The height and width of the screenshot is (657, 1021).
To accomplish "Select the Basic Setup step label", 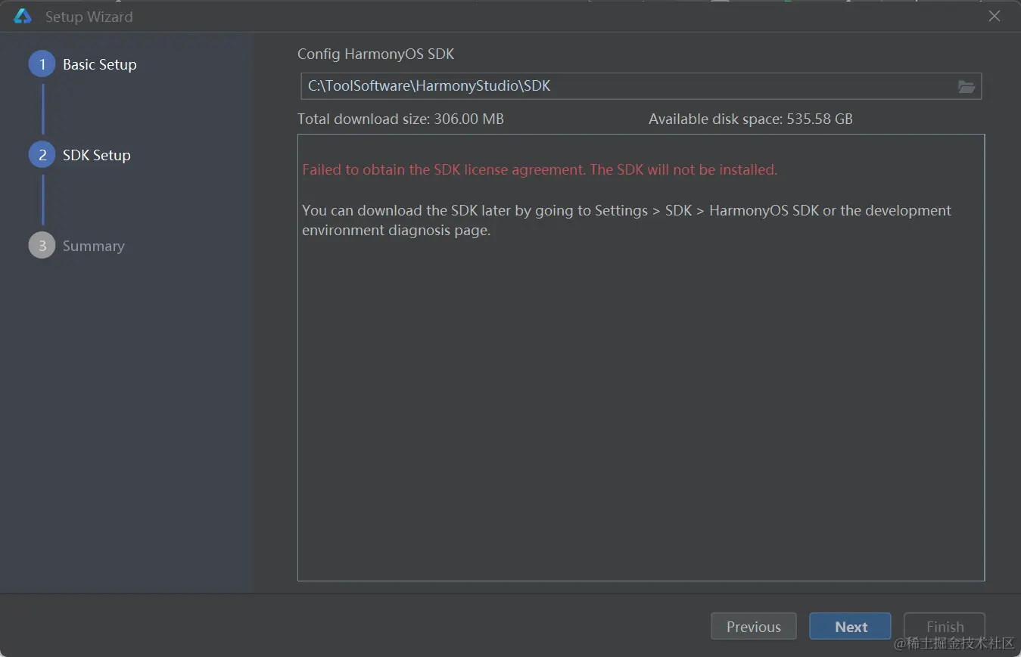I will pyautogui.click(x=100, y=64).
